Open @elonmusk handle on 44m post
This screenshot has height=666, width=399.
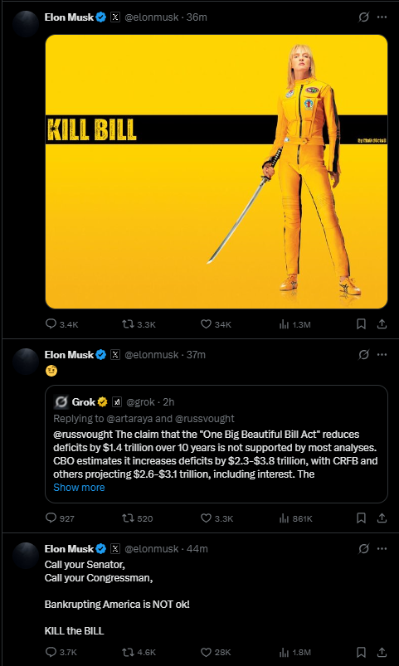click(151, 549)
